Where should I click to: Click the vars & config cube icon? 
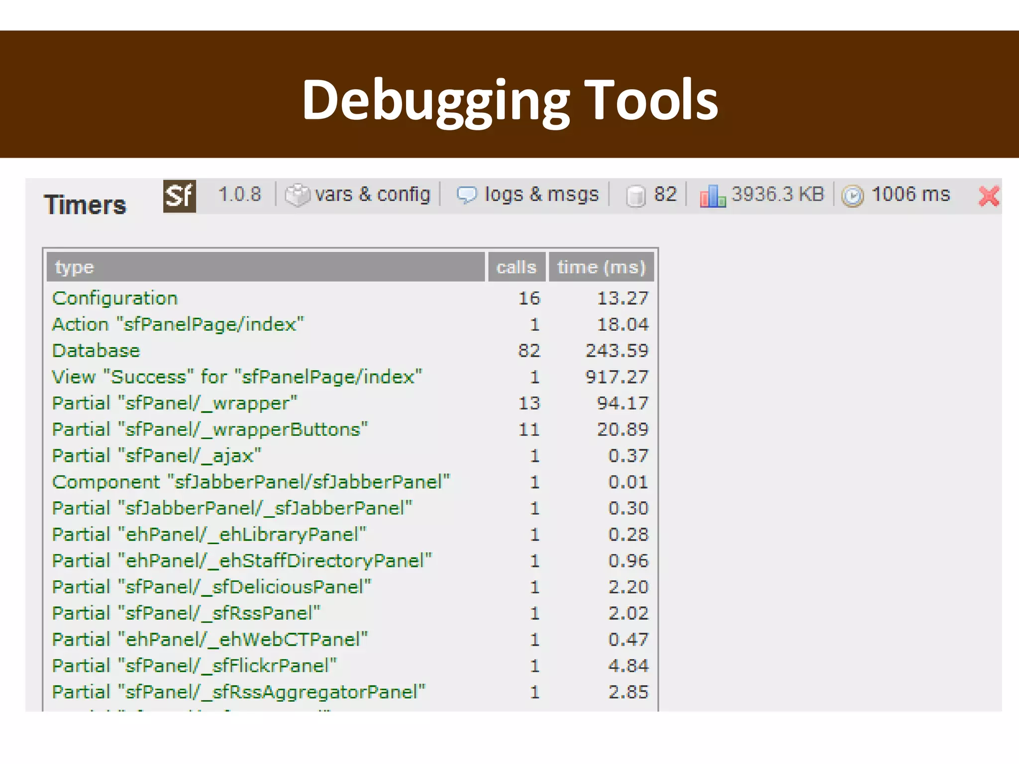[x=297, y=195]
